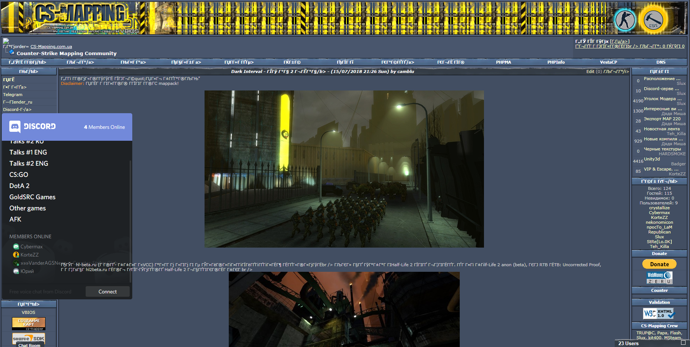Viewport: 690px width, 347px height.
Task: Click the VanderAGSN avatar icon in Discord widget
Action: [16, 263]
